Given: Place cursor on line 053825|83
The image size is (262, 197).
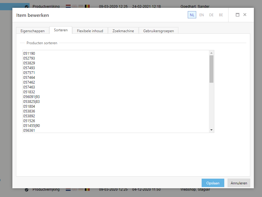Looking at the screenshot, I should tap(31, 102).
